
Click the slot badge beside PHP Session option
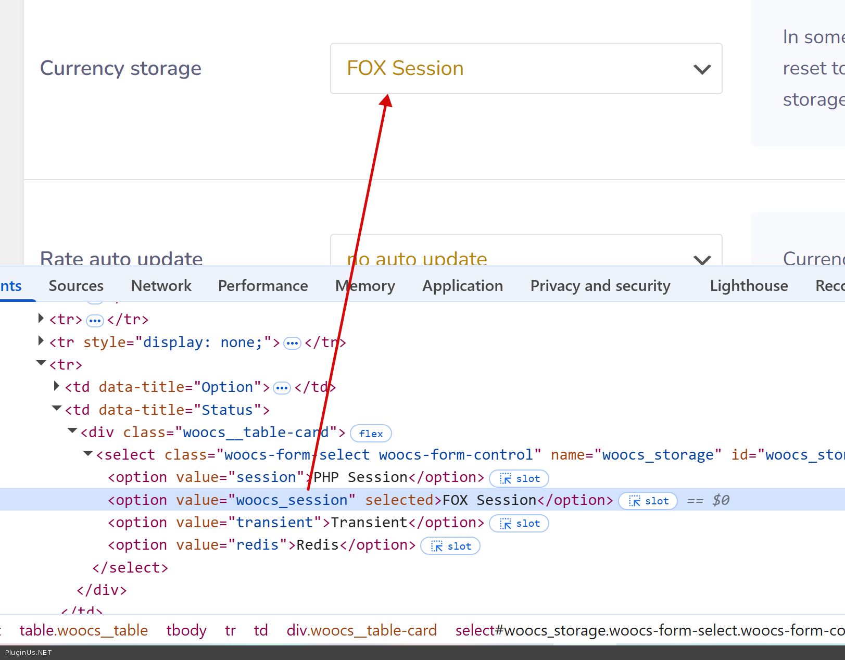pos(519,478)
